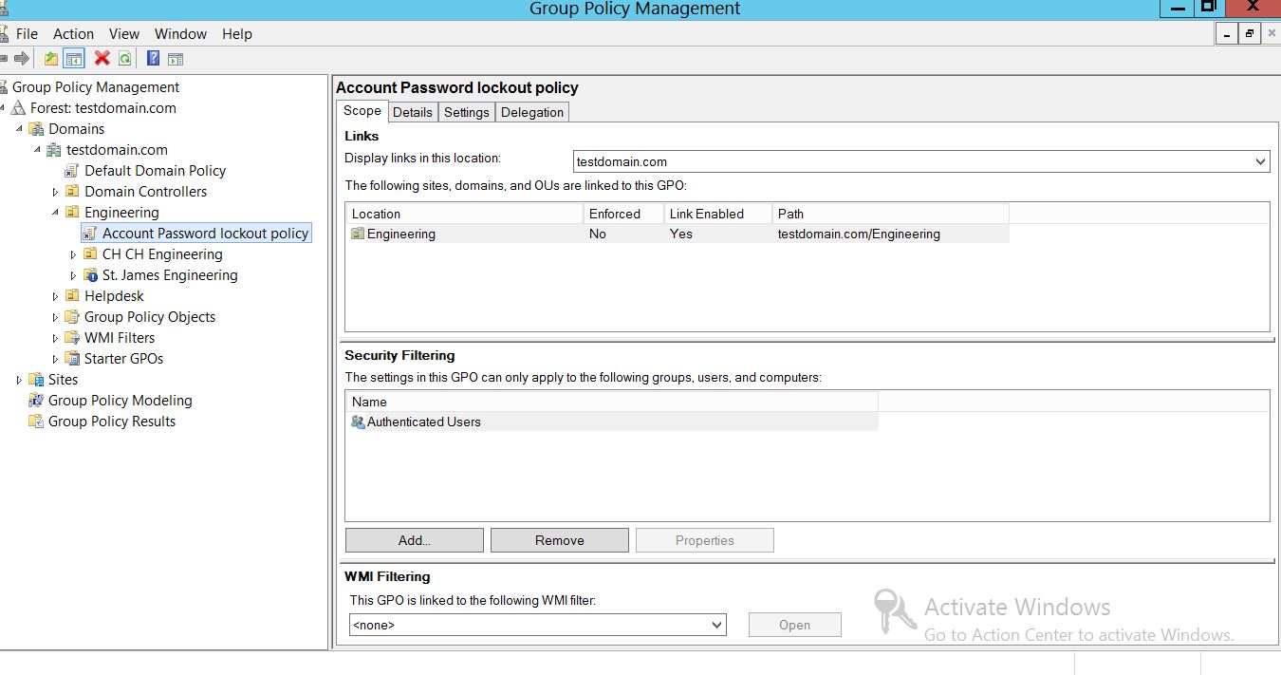
Task: Switch to the Scope tab
Action: [362, 111]
